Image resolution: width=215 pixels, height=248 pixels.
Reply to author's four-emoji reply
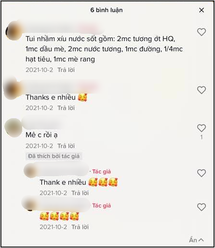point(80,227)
